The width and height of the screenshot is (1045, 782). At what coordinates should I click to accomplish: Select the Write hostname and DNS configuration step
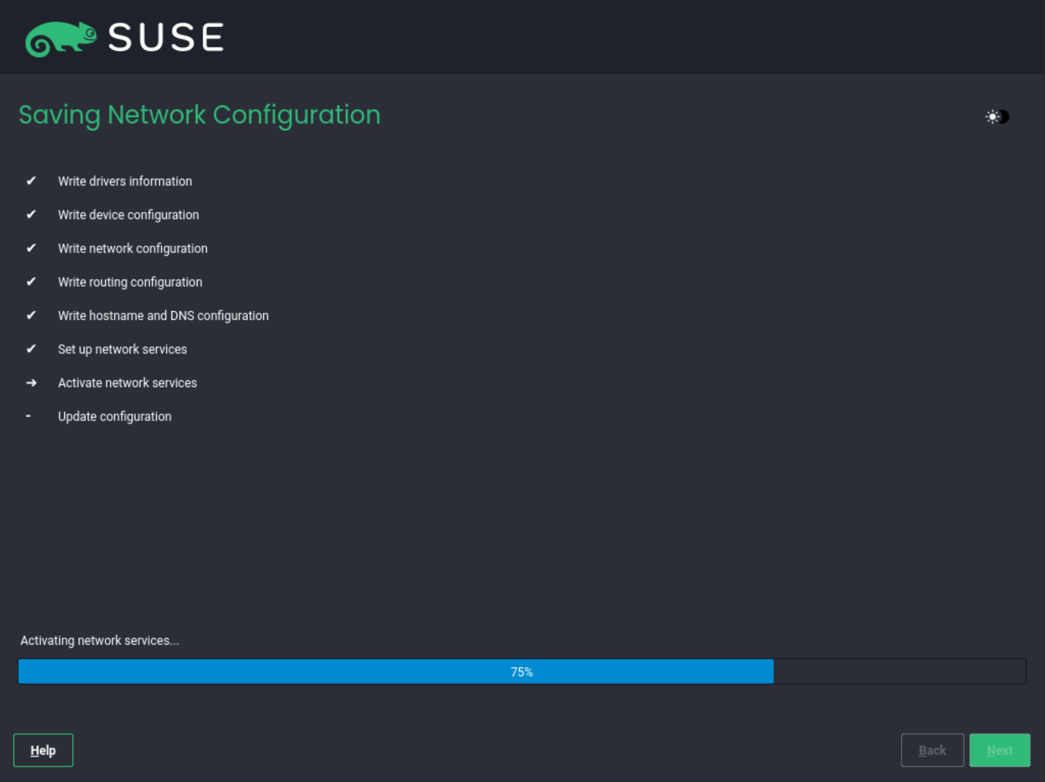(164, 315)
